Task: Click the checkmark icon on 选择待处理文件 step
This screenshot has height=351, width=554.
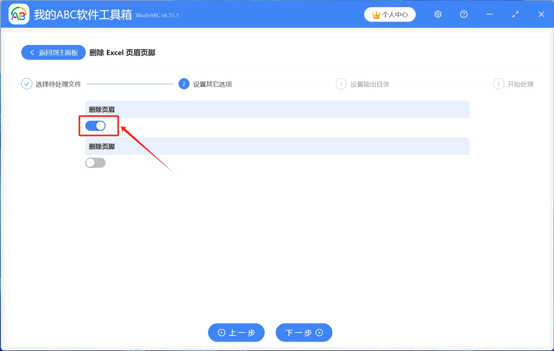Action: (x=27, y=84)
